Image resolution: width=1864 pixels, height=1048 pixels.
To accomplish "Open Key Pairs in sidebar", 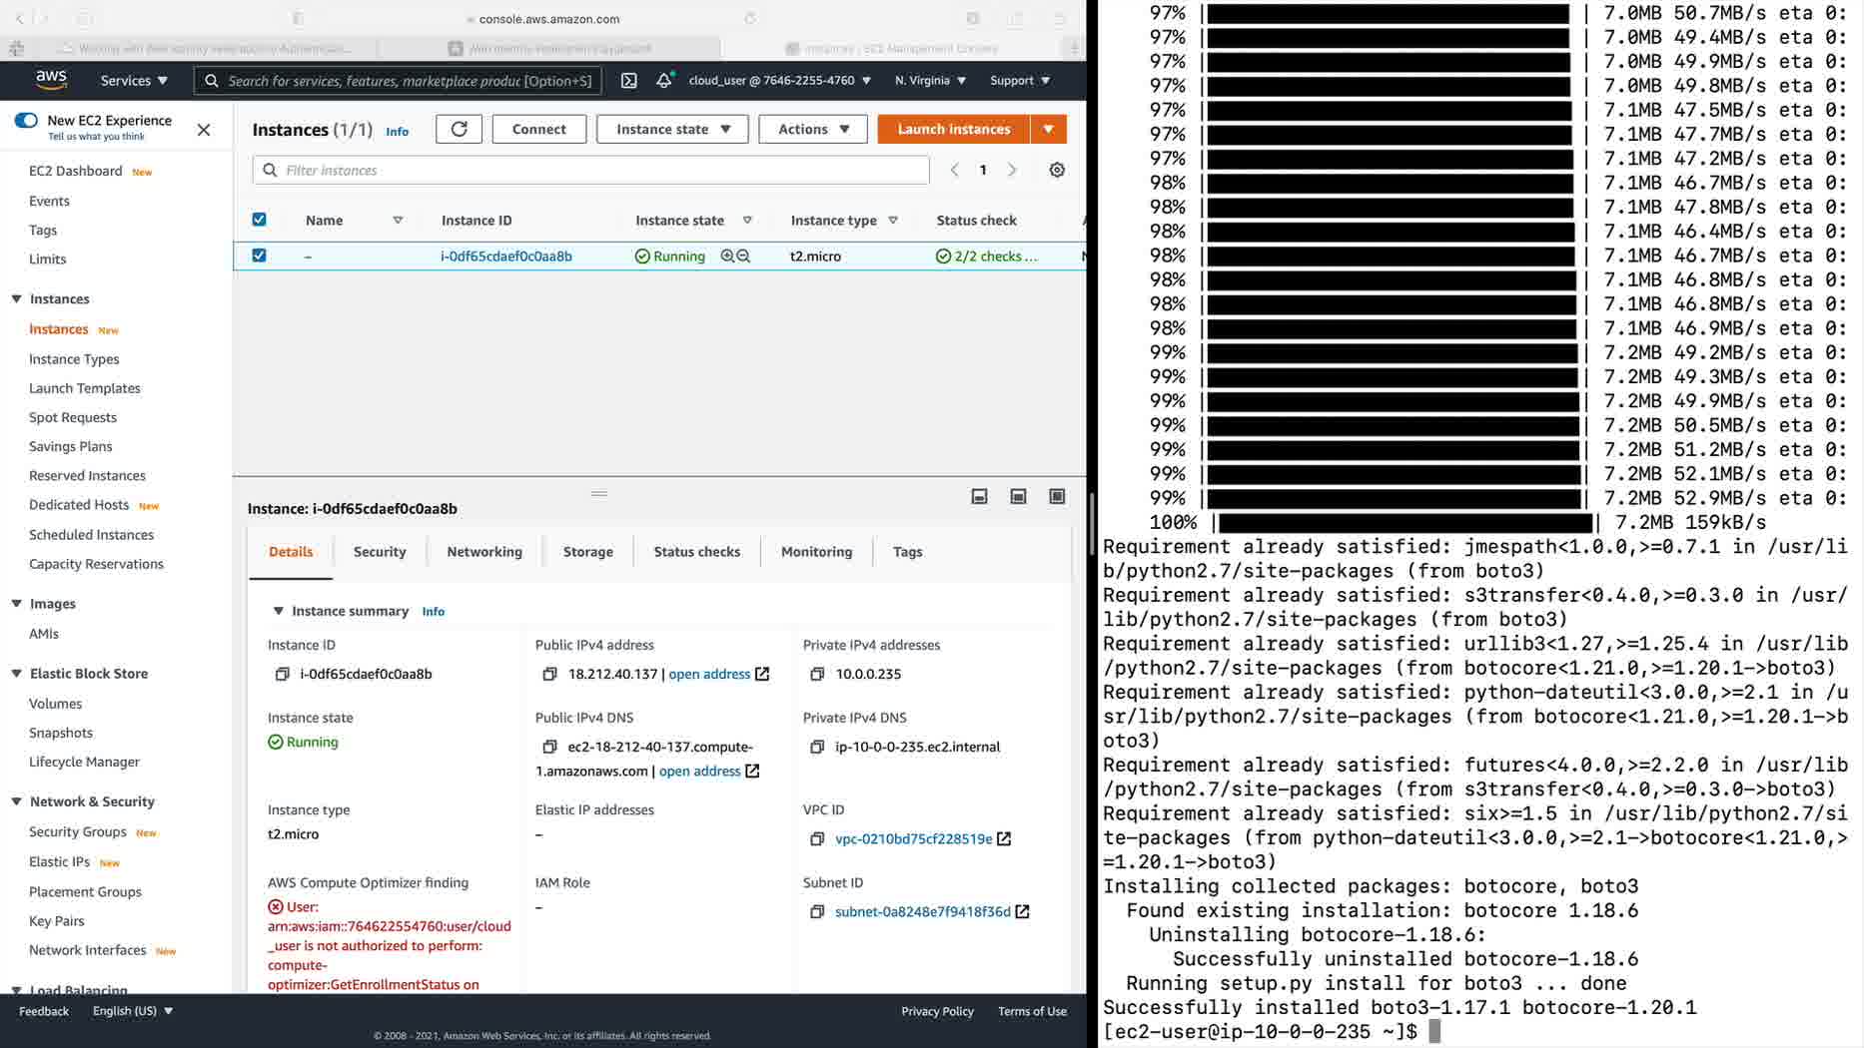I will 57,921.
